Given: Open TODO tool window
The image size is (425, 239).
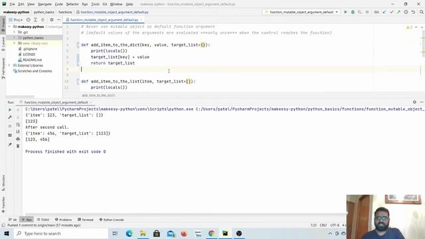Looking at the screenshot, I should coord(42,220).
